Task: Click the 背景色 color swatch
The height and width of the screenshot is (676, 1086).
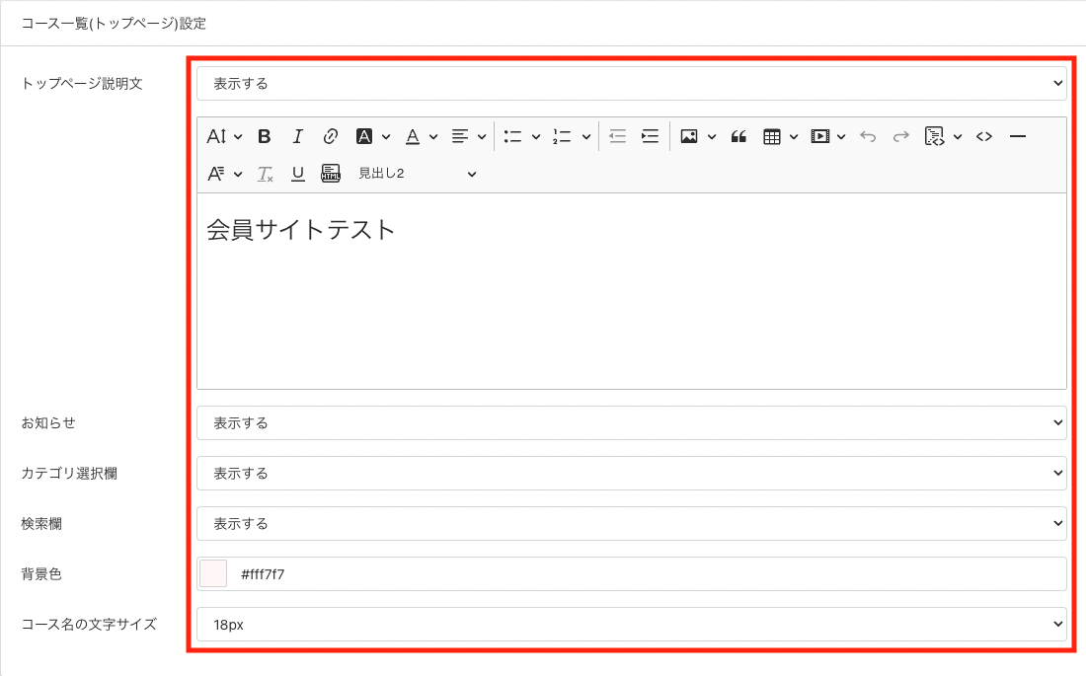Action: point(213,573)
